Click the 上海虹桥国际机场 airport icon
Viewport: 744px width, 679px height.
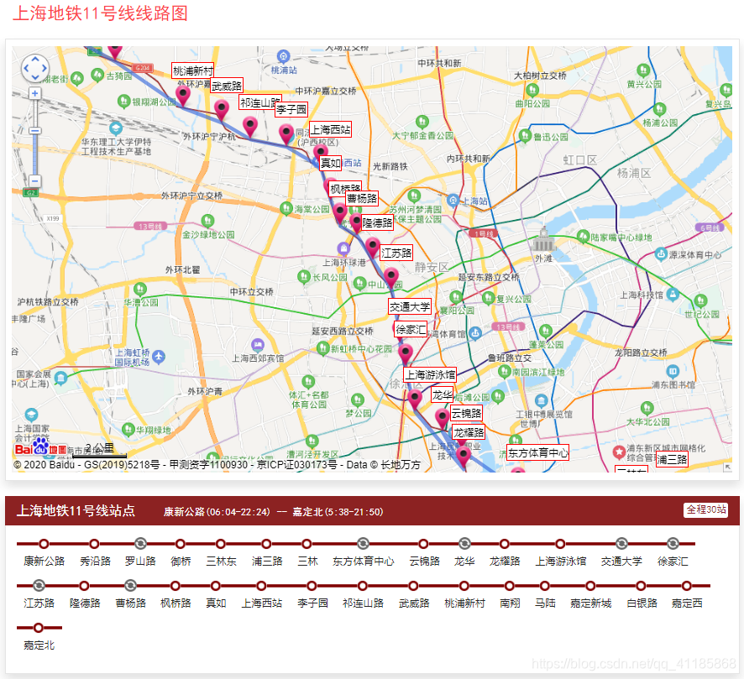pyautogui.click(x=159, y=357)
